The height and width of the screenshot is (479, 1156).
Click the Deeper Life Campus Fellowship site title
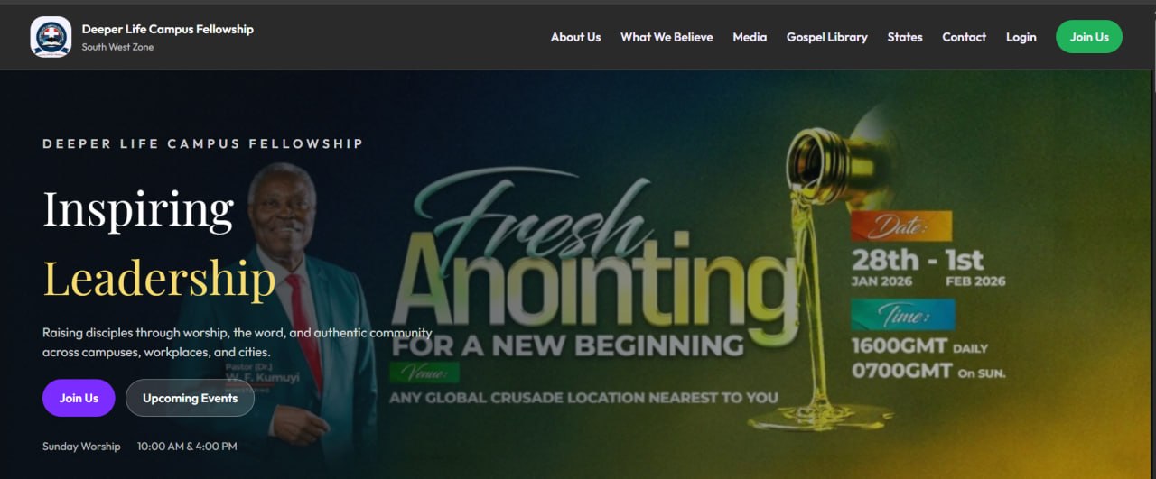[x=168, y=29]
